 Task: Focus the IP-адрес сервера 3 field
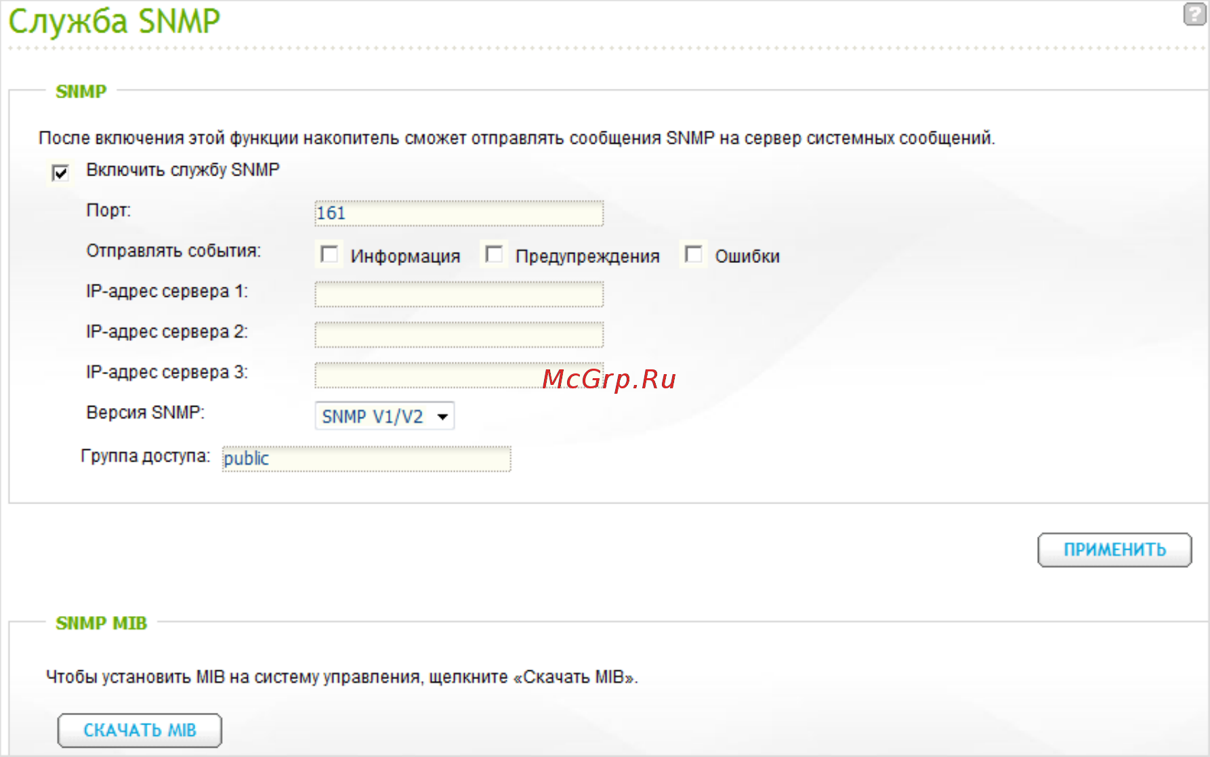pyautogui.click(x=459, y=375)
